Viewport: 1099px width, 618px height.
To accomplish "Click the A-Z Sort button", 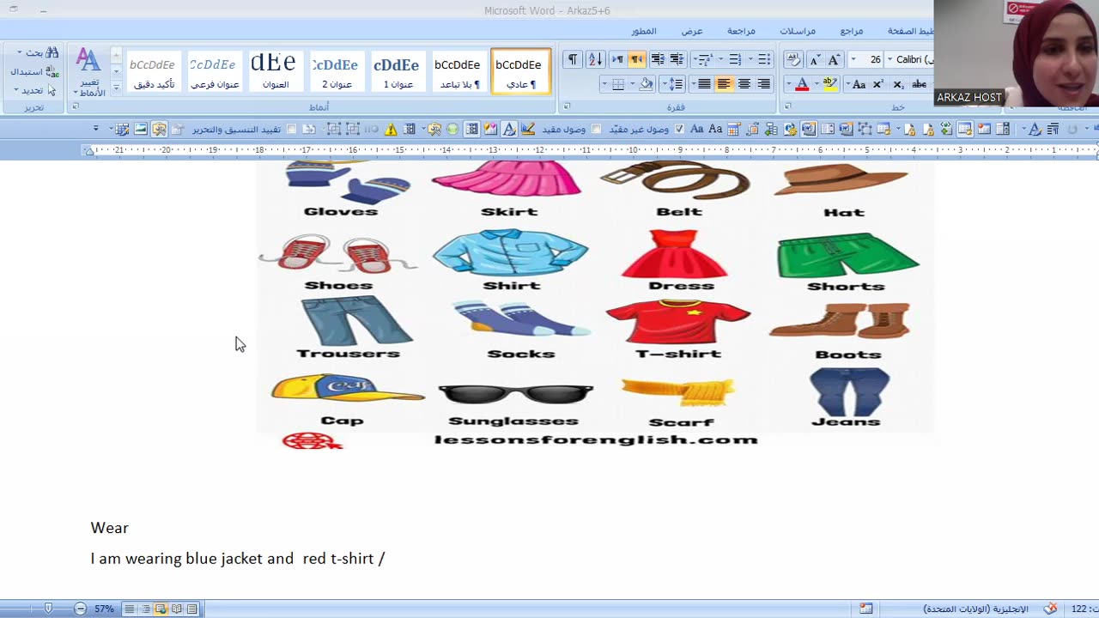I will pos(595,59).
